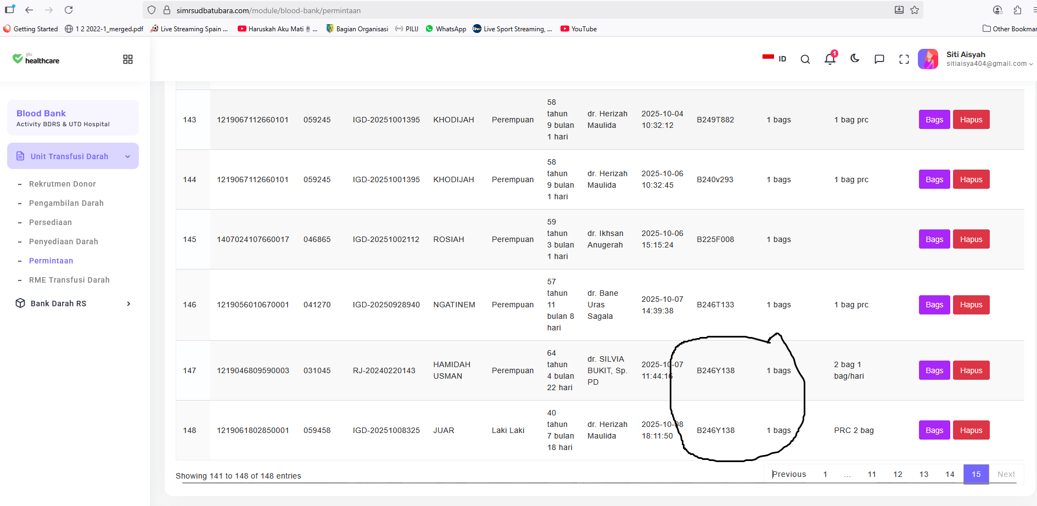Click bag code B225F008 cell
Image resolution: width=1037 pixels, height=506 pixels.
click(715, 239)
